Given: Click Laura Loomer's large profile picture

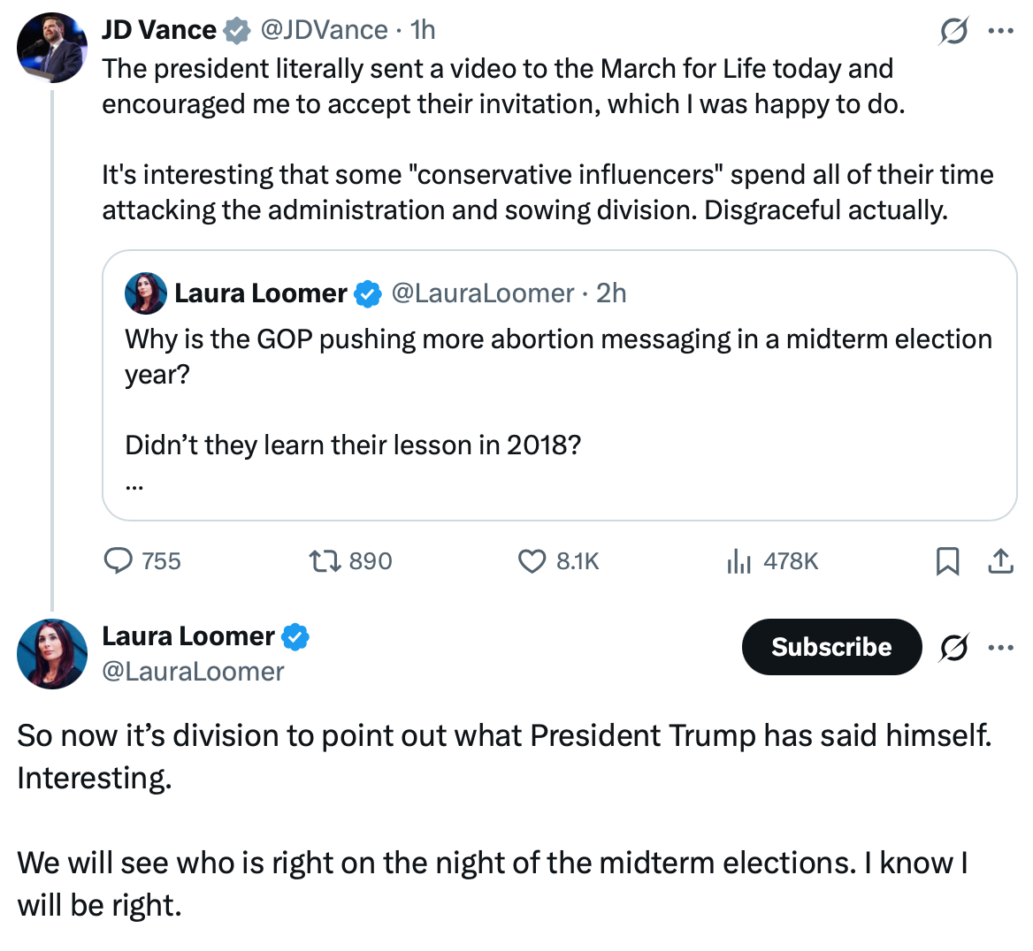Looking at the screenshot, I should point(52,654).
